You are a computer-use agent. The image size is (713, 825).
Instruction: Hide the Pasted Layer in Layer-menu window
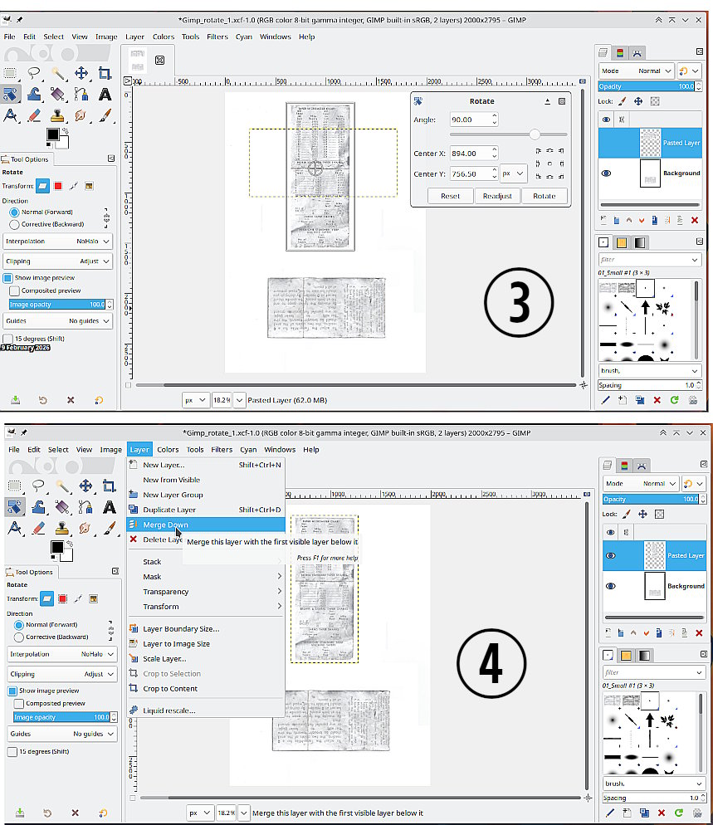610,555
